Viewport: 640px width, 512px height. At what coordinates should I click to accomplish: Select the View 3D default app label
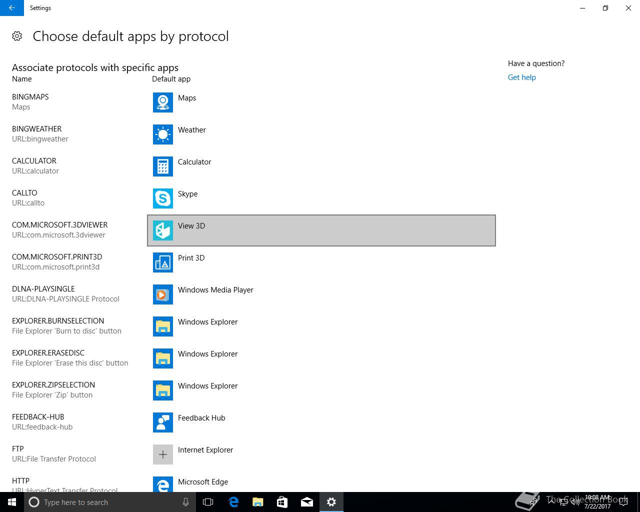[191, 226]
